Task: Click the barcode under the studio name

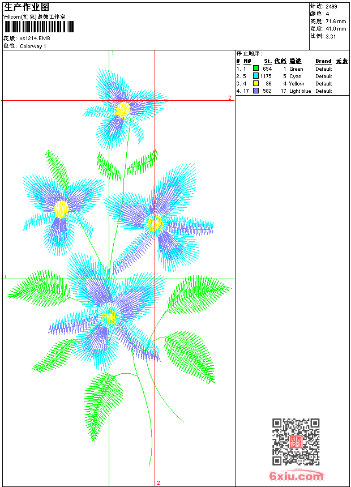Action: [x=39, y=27]
